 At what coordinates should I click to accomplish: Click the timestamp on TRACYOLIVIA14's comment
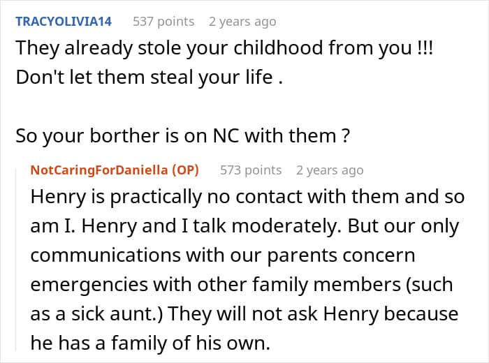242,22
